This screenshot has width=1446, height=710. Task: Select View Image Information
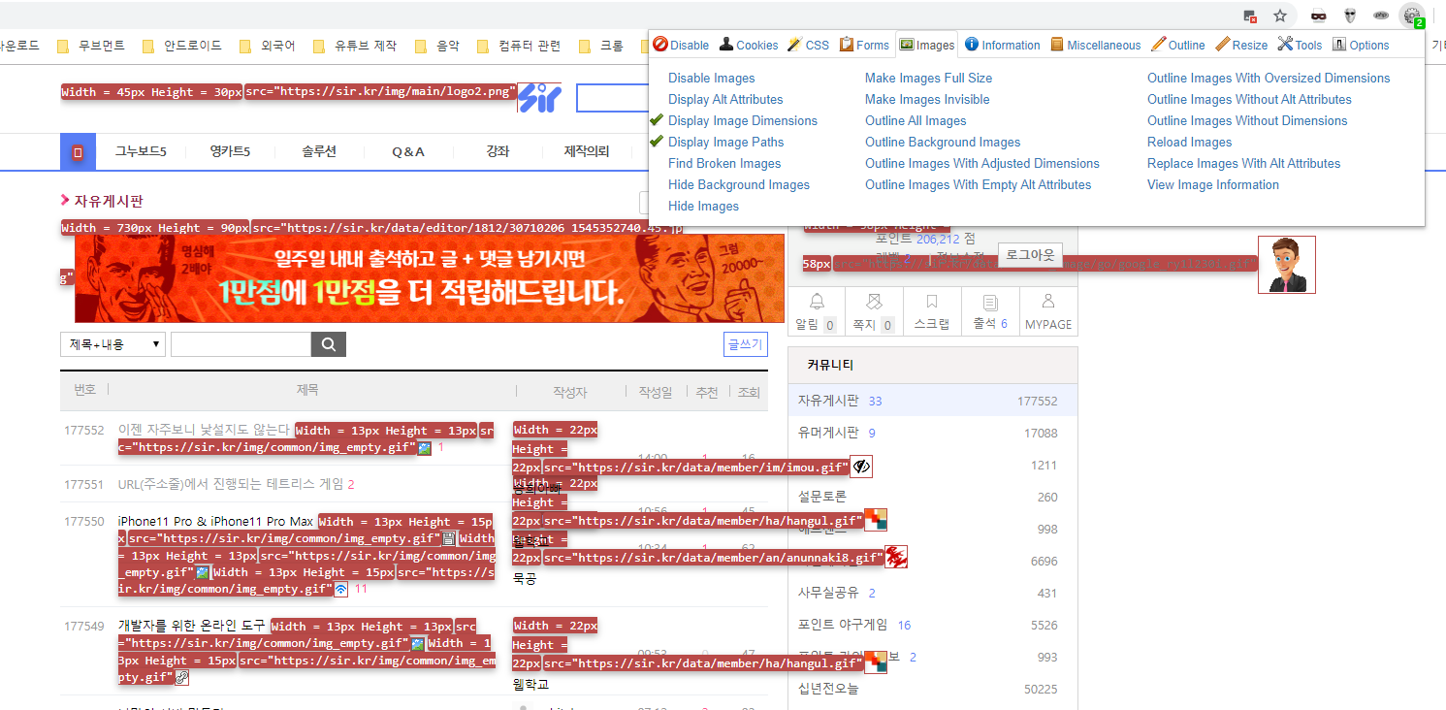pyautogui.click(x=1213, y=184)
